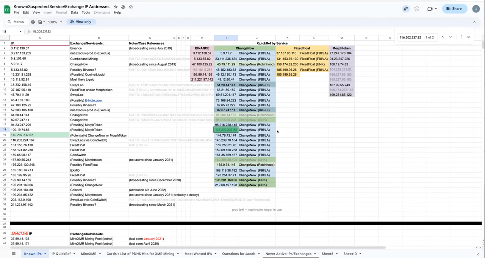Open the 100% zoom dropdown

click(x=55, y=22)
